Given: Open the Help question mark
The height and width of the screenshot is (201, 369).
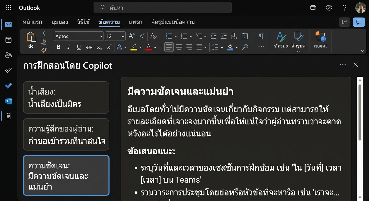Looking at the screenshot, I should (345, 8).
